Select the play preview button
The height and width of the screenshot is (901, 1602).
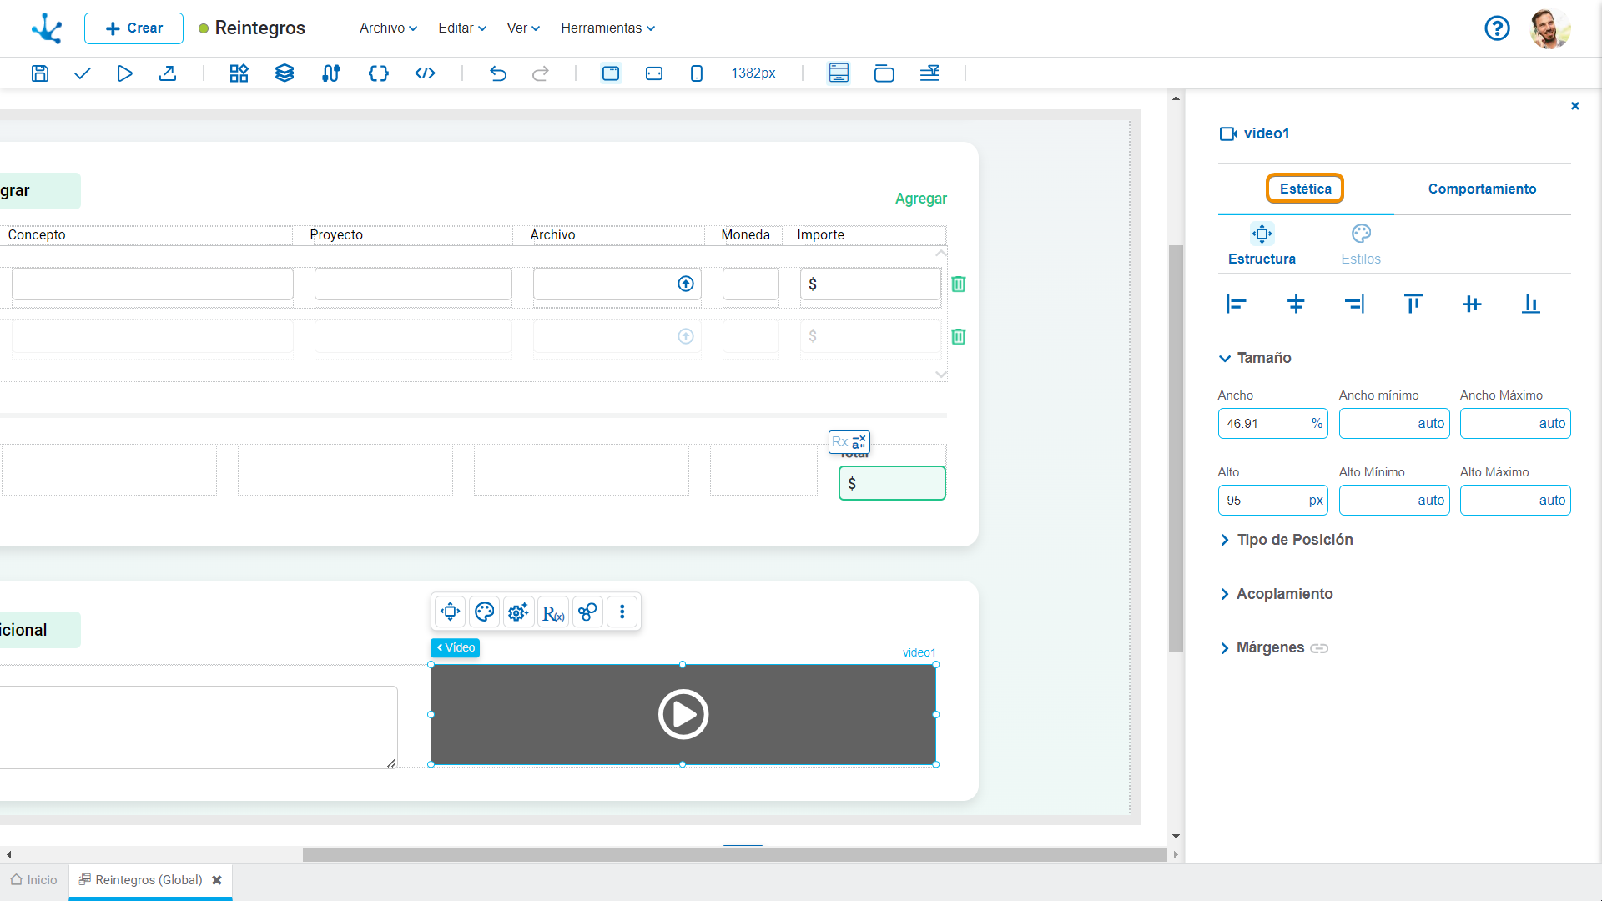[124, 73]
